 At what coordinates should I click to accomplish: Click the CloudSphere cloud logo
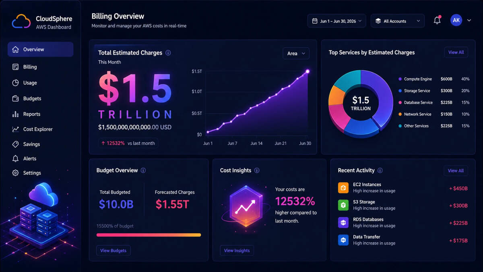21,21
